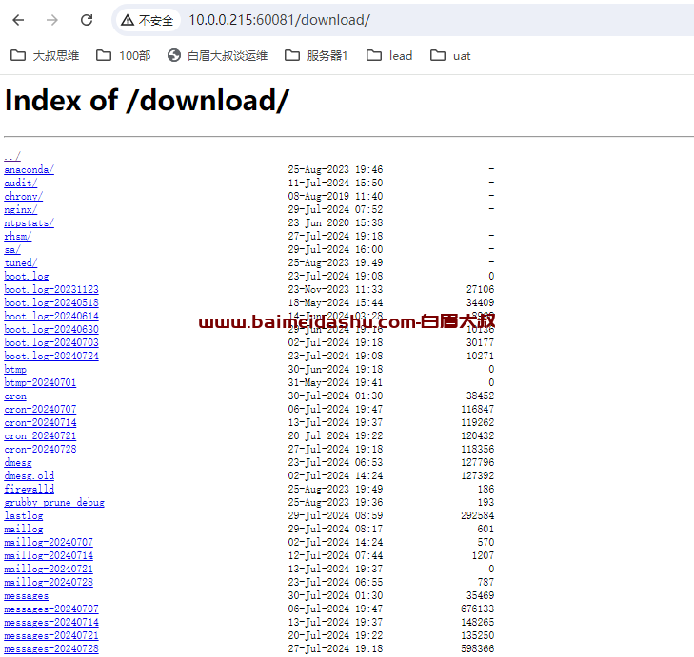Open maillog-20240728 file link
The image size is (694, 657).
pyautogui.click(x=49, y=582)
